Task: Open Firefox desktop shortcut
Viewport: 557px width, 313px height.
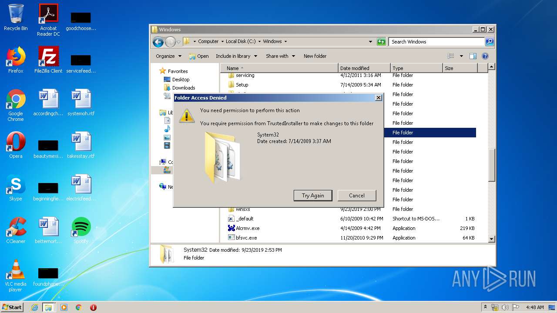Action: (x=16, y=60)
